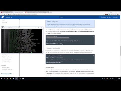The height and width of the screenshot is (91, 121).
Task: Switch to the MariaDB tab
Action: click(x=43, y=12)
